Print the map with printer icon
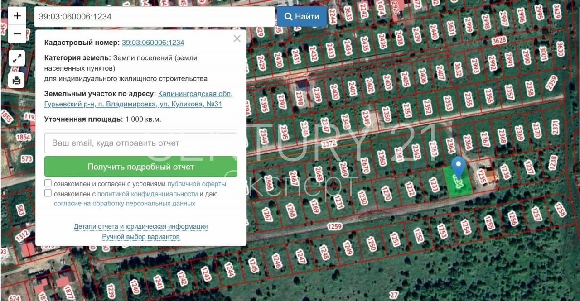This screenshot has height=301, width=580. click(17, 81)
